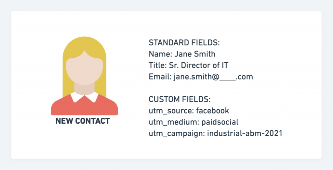Click the word paidsocial

coord(220,122)
